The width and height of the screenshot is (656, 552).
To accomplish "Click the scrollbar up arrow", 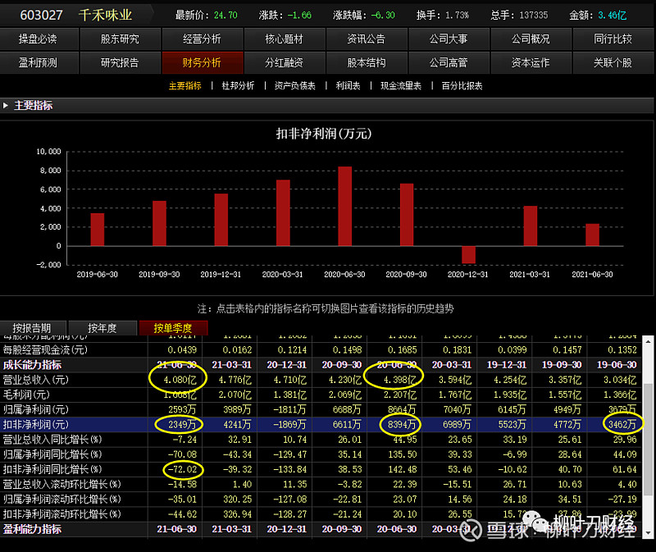I will (x=648, y=341).
